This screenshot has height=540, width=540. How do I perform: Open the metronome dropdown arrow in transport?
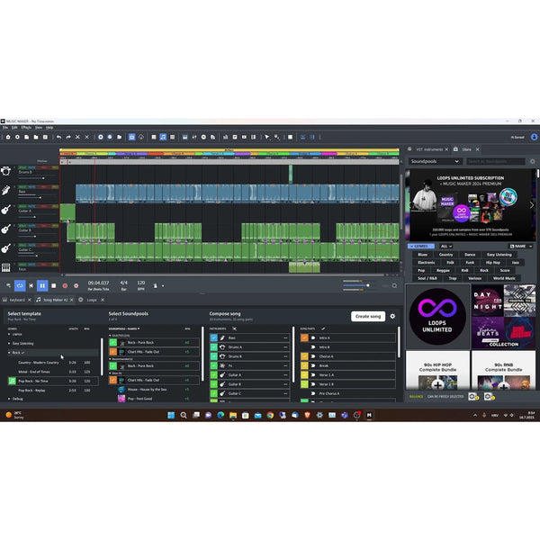click(x=163, y=286)
